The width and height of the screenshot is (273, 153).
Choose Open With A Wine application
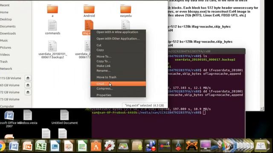[x=118, y=32]
